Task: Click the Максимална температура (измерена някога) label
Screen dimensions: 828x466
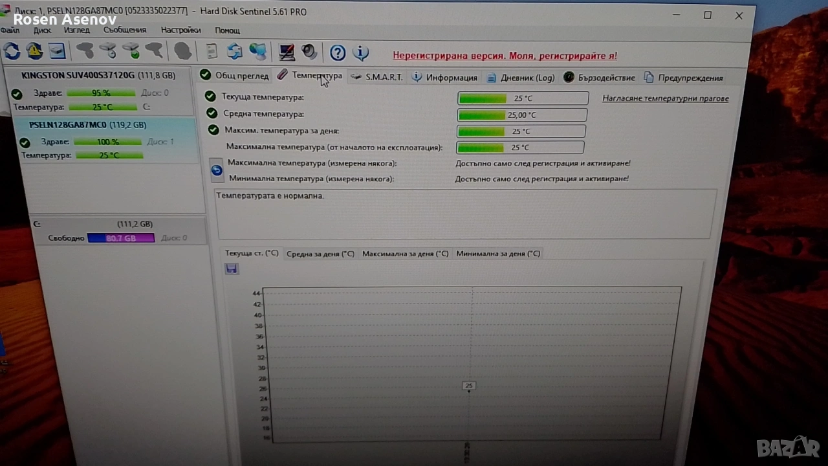Action: click(x=312, y=163)
